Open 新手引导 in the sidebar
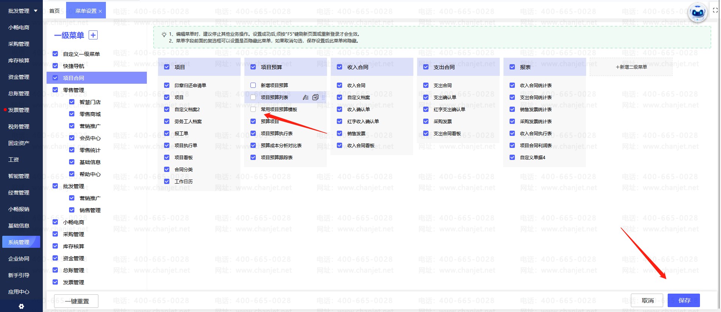The width and height of the screenshot is (721, 312). click(x=19, y=275)
